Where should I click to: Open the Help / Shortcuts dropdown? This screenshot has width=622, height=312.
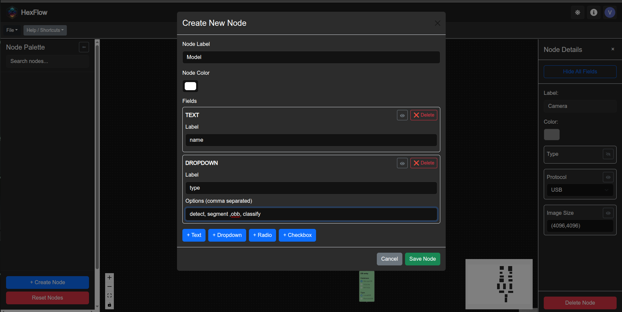pos(45,30)
